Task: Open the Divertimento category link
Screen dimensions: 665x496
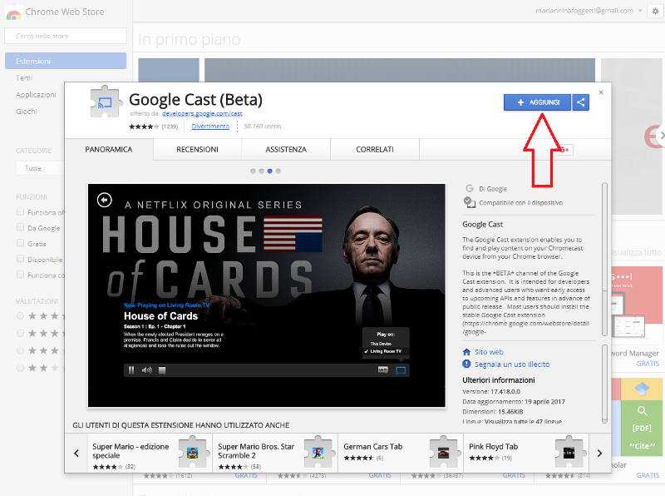Action: pos(210,126)
